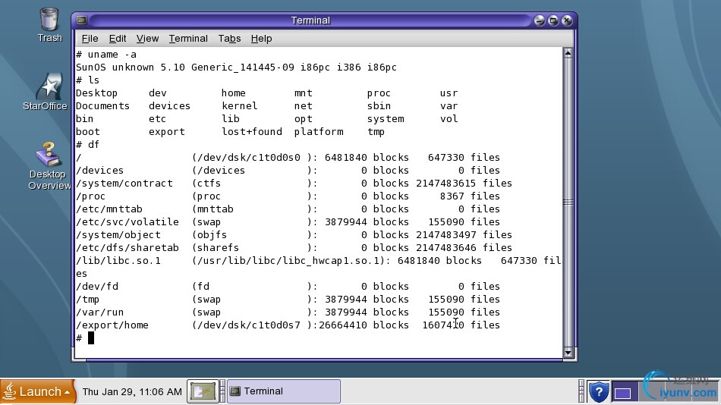Click 'platform' in the ls output
The width and height of the screenshot is (721, 405).
(x=319, y=131)
